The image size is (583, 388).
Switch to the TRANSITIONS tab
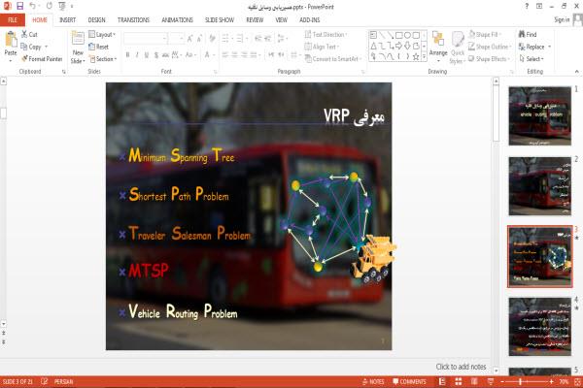pos(133,20)
